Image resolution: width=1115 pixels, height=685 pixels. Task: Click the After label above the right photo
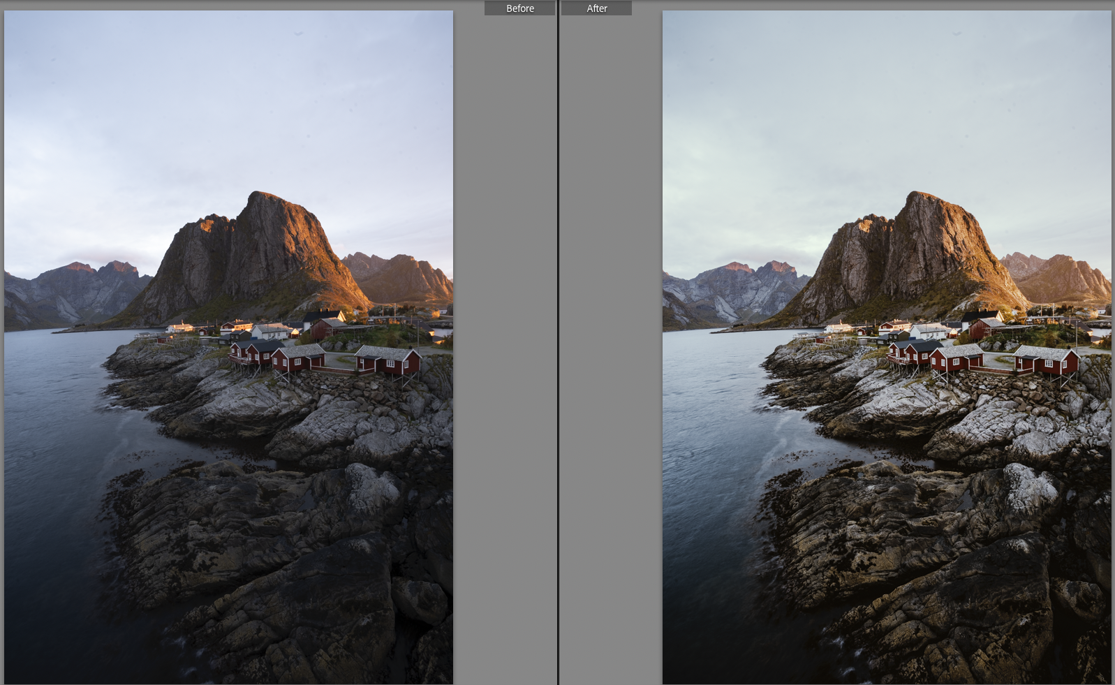pos(597,8)
